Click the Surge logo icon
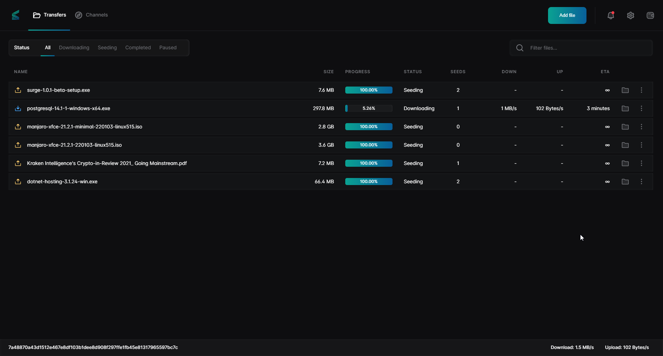This screenshot has height=356, width=663. 16,15
